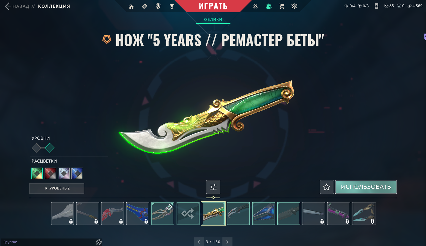Go to next skins page arrow
The height and width of the screenshot is (246, 426).
227,242
